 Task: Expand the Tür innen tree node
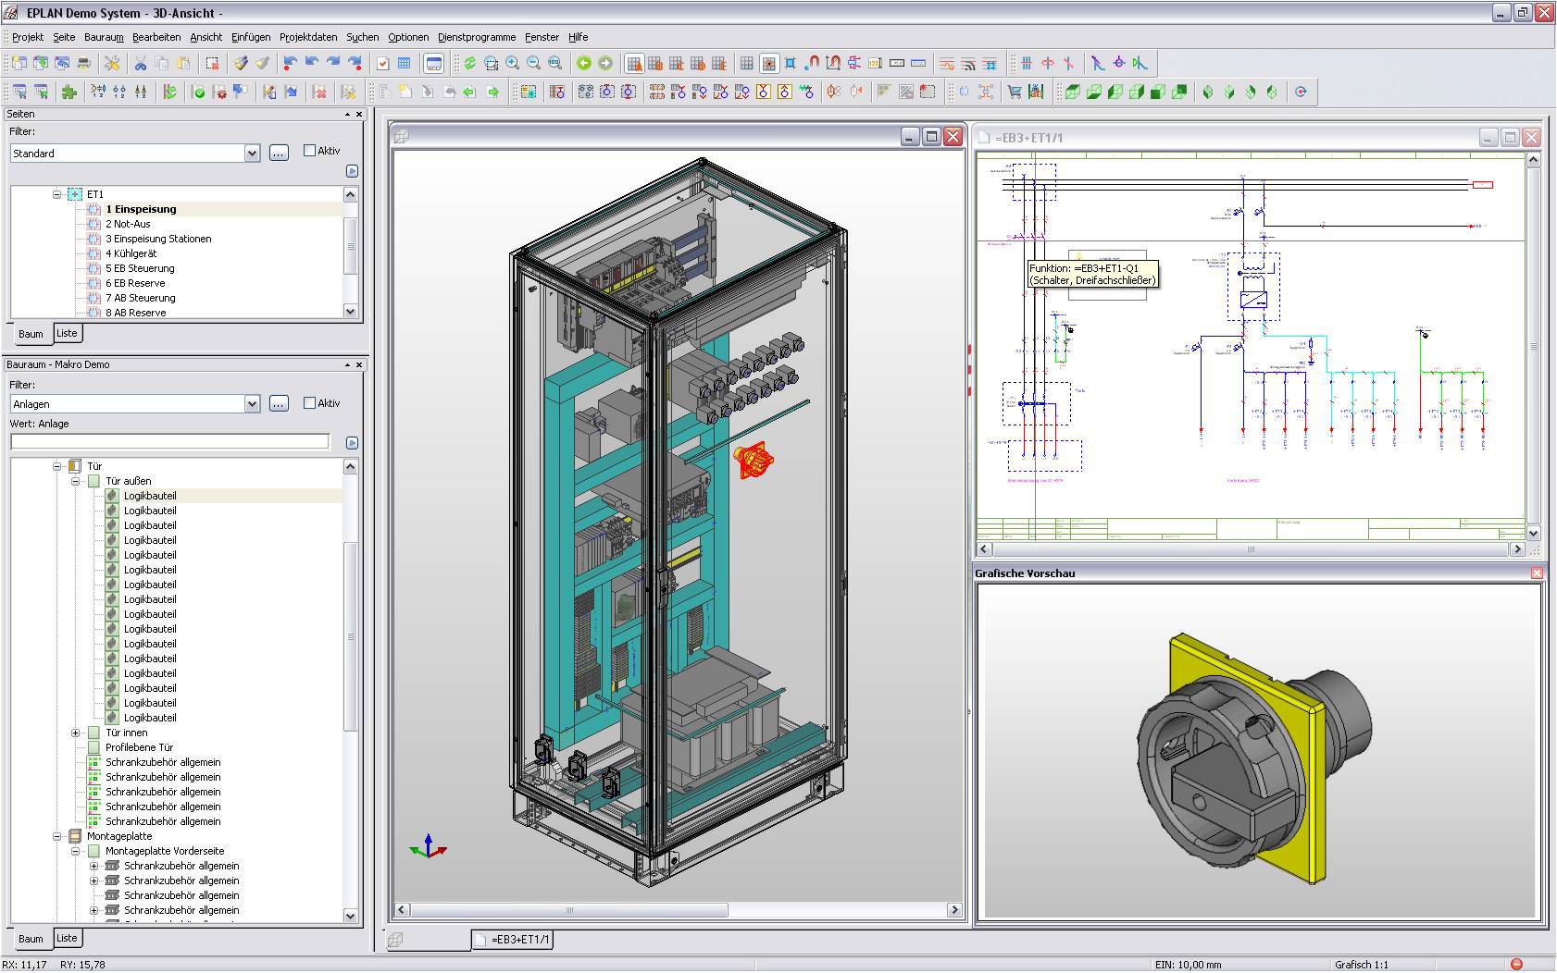(76, 733)
